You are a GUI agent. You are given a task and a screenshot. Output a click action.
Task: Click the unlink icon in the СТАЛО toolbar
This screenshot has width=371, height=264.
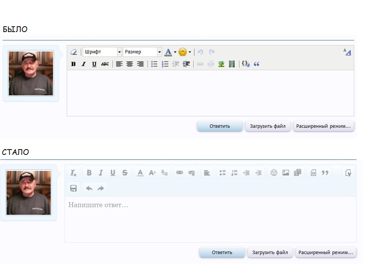[192, 173]
